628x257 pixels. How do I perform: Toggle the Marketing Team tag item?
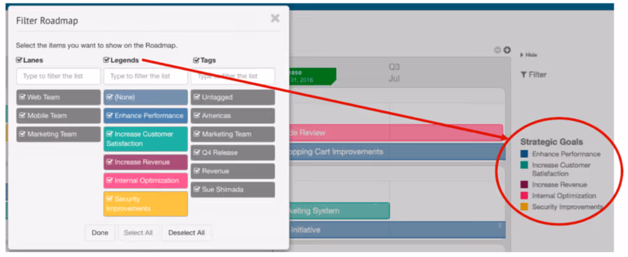[x=233, y=134]
